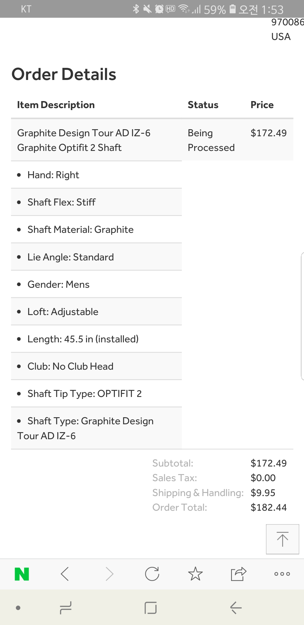304x625 pixels.
Task: Tap the Bluetooth status bar icon
Action: point(136,9)
